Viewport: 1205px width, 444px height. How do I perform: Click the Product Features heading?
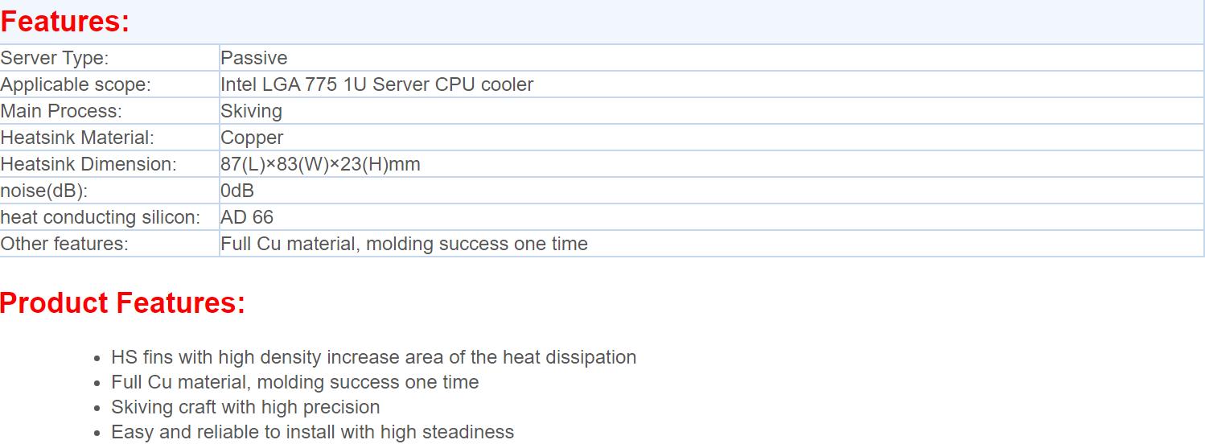pyautogui.click(x=122, y=303)
